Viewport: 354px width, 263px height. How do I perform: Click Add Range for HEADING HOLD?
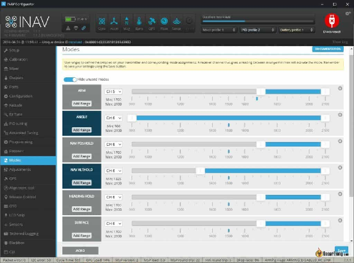[82, 209]
